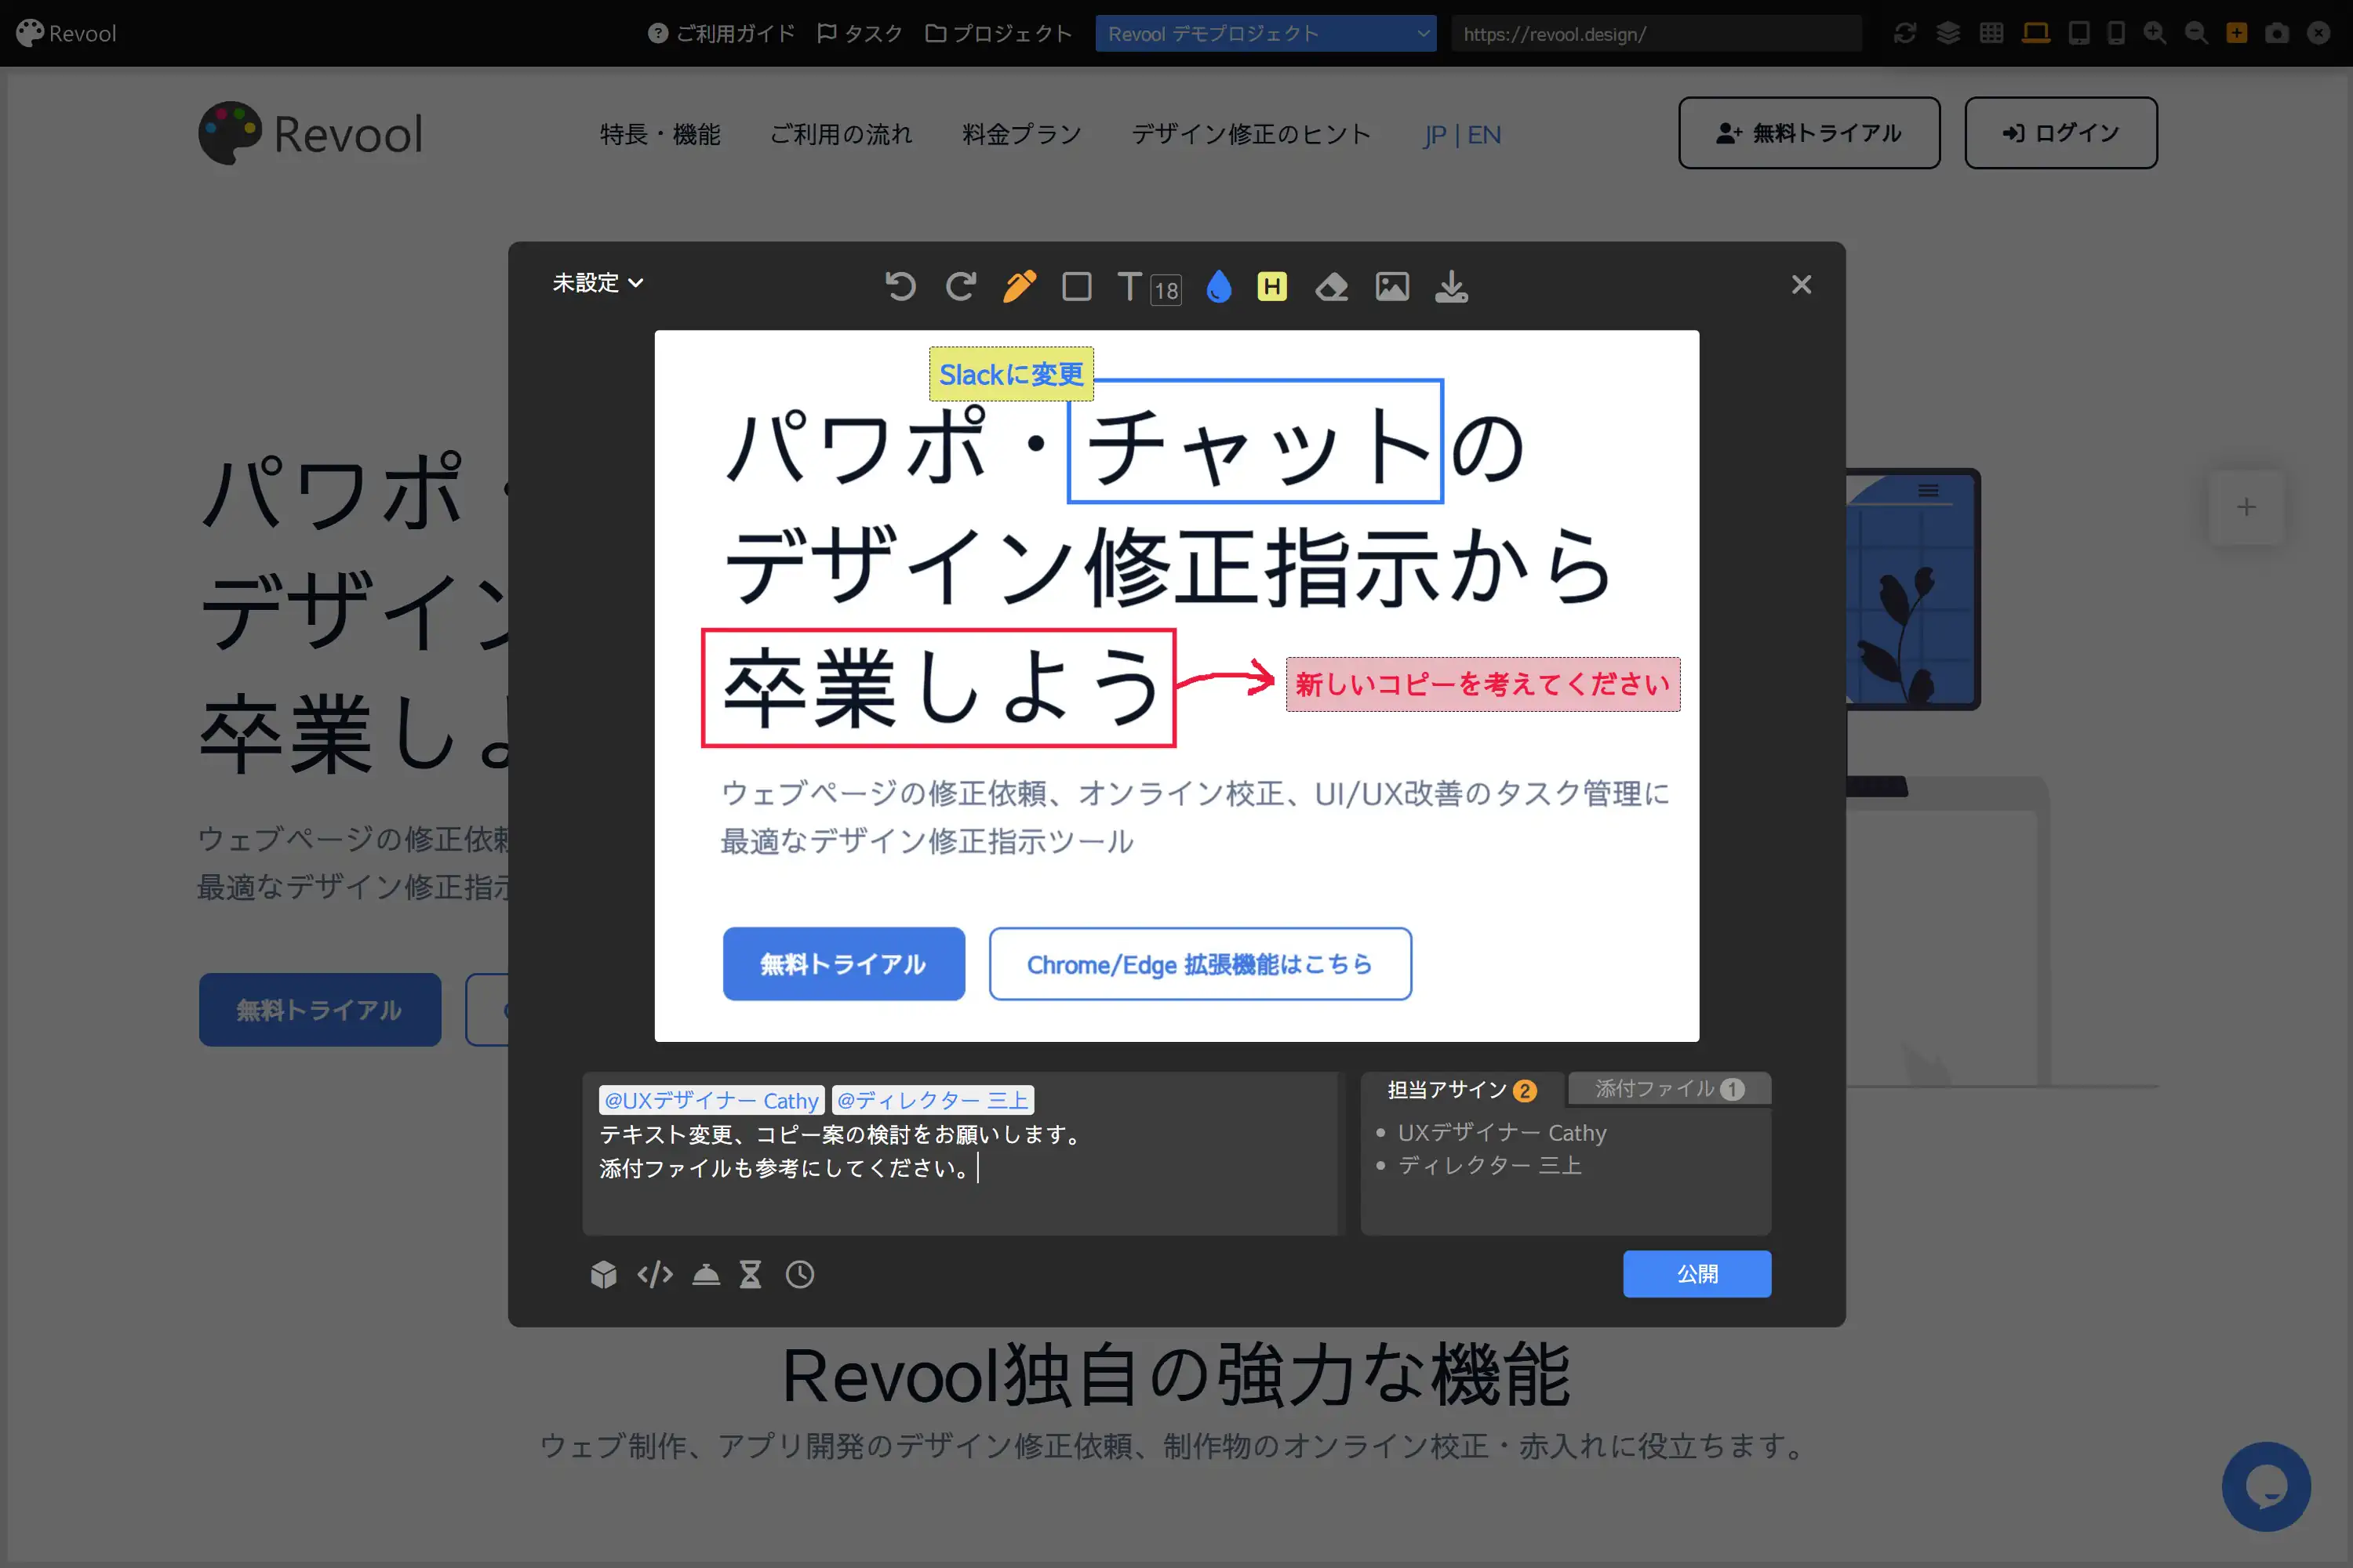Click the blue 無料トライアル button on background page
The image size is (2353, 1568).
tap(320, 1010)
